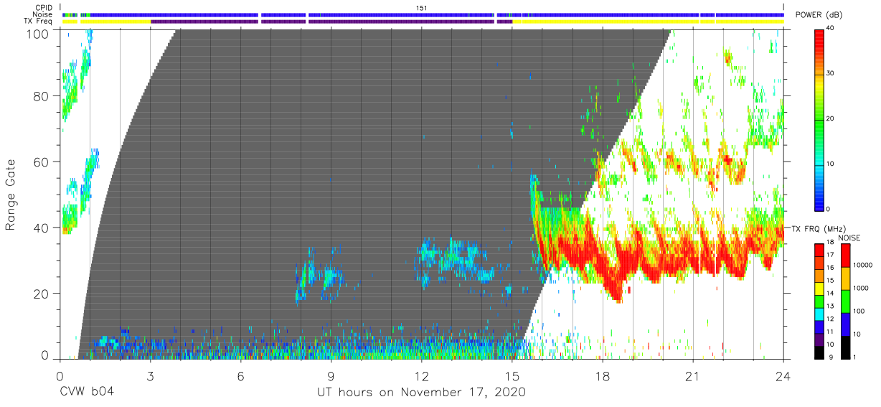Click the 'UT hours on November 17, 2020' label

[x=422, y=393]
